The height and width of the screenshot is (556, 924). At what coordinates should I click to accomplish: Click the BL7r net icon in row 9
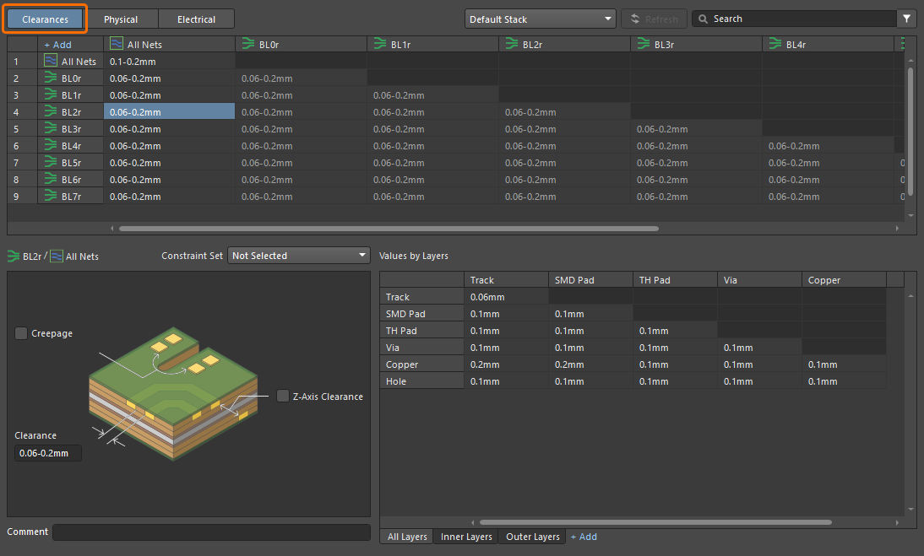[x=50, y=197]
